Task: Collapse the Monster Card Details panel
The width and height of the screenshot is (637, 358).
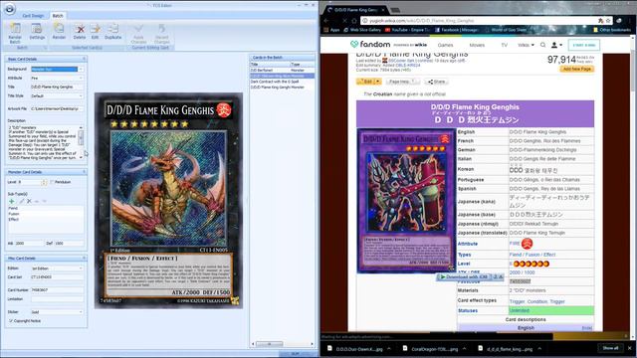Action: (x=84, y=172)
